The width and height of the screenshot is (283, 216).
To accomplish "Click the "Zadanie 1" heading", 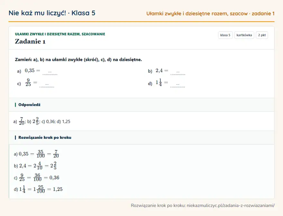I will (30, 41).
